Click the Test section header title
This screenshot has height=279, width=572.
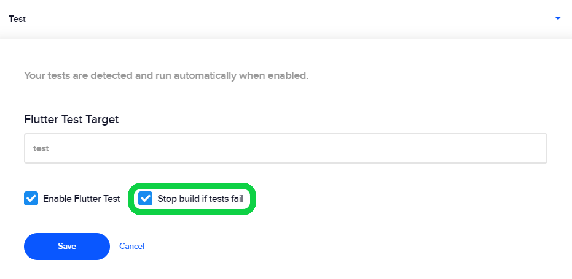pyautogui.click(x=17, y=19)
